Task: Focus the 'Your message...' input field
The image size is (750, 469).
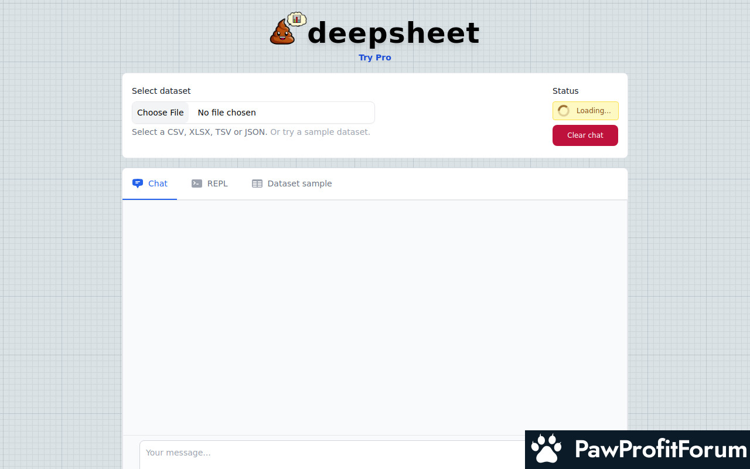Action: pos(328,453)
